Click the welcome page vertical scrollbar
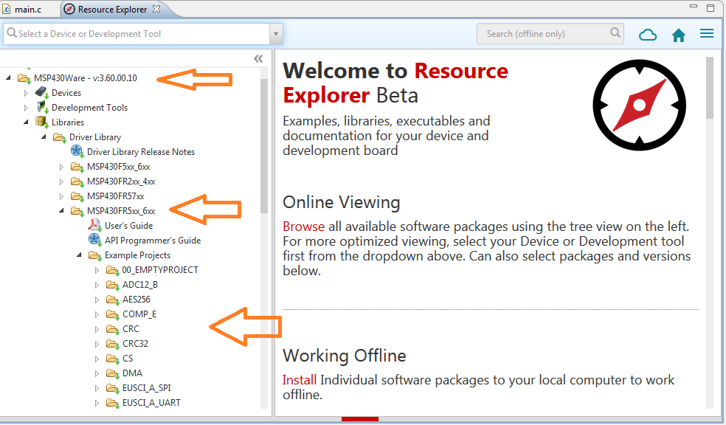This screenshot has height=425, width=726. [710, 88]
